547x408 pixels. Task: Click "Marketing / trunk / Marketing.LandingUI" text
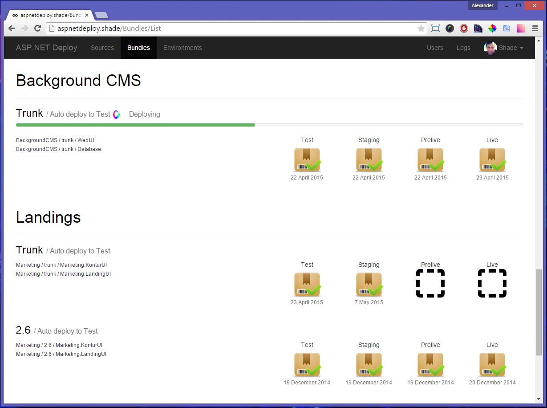(x=63, y=274)
